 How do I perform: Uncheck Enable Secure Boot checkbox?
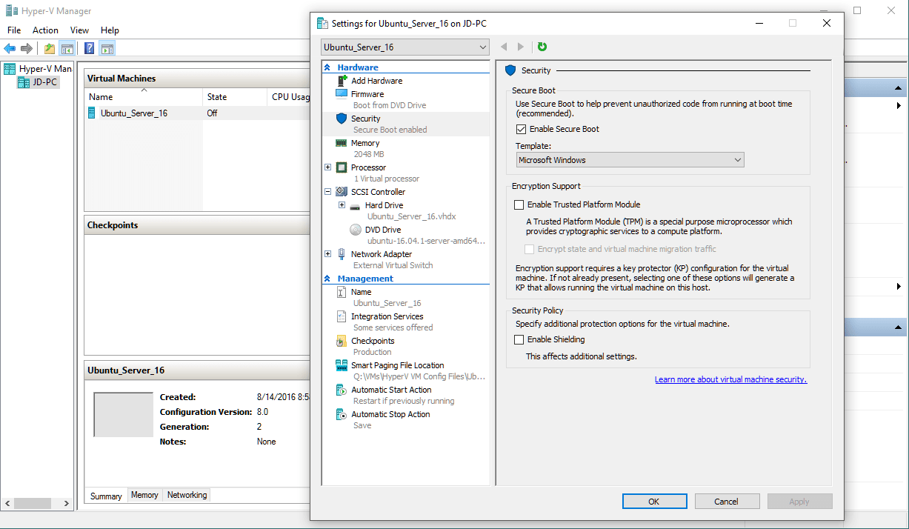(521, 129)
